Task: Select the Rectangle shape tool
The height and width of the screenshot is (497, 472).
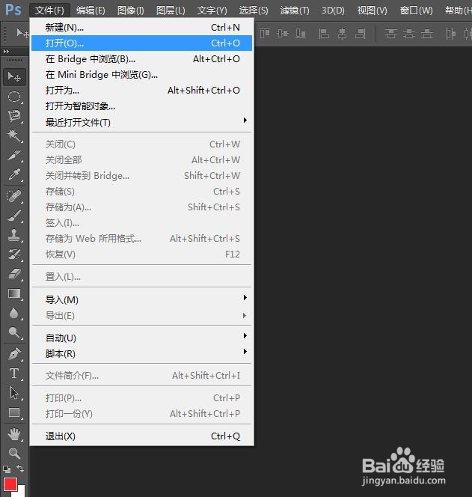Action: (x=14, y=412)
